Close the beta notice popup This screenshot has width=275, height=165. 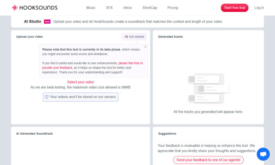pos(145,47)
